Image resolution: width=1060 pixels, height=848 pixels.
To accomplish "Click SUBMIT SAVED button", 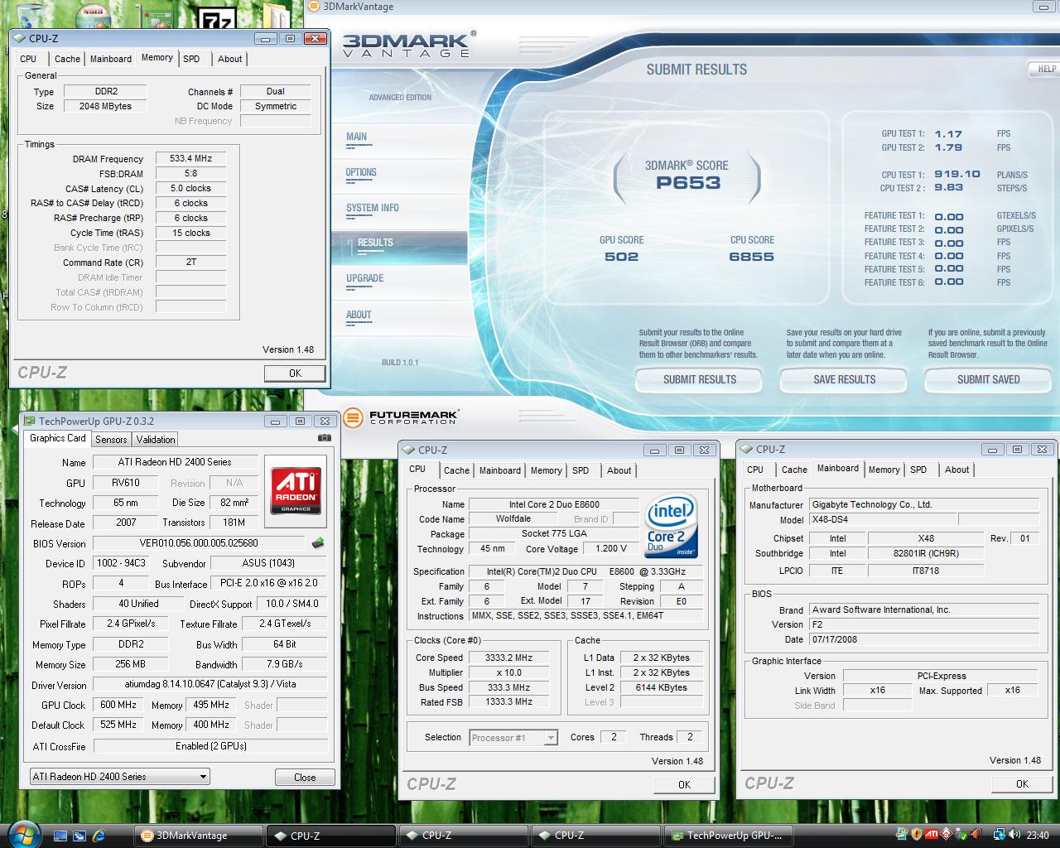I will point(988,379).
